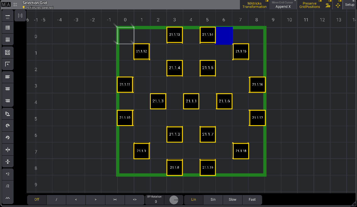Toggle Preserve GridPositions
Viewport: 357px width, 207px height.
click(x=310, y=5)
